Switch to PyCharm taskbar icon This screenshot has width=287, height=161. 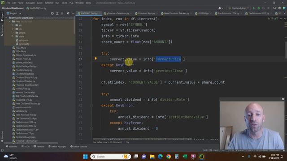point(201,157)
